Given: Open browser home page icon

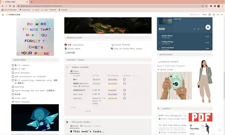Looking at the screenshot, I should (x=14, y=6).
